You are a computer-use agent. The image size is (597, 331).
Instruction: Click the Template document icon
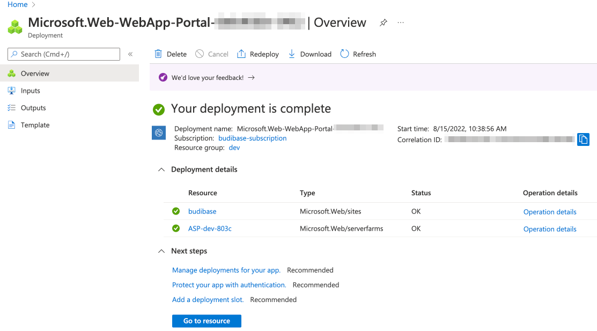click(12, 125)
